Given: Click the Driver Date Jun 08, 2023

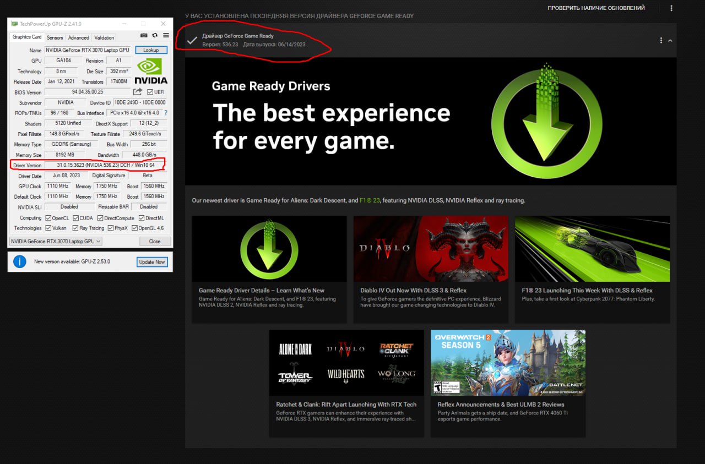Looking at the screenshot, I should coord(67,176).
